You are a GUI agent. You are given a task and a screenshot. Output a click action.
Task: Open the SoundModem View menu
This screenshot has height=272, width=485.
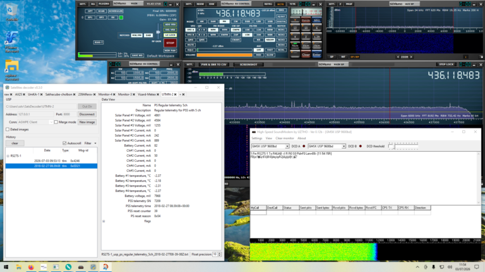coord(269,138)
